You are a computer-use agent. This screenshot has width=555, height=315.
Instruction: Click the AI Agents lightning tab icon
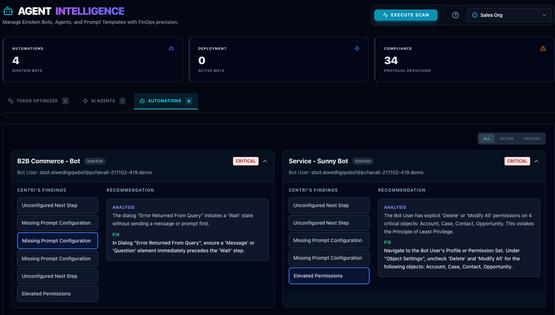(85, 101)
